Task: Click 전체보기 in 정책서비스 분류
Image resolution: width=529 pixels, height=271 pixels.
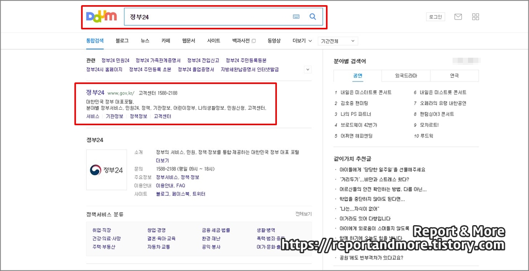Action: (303, 214)
